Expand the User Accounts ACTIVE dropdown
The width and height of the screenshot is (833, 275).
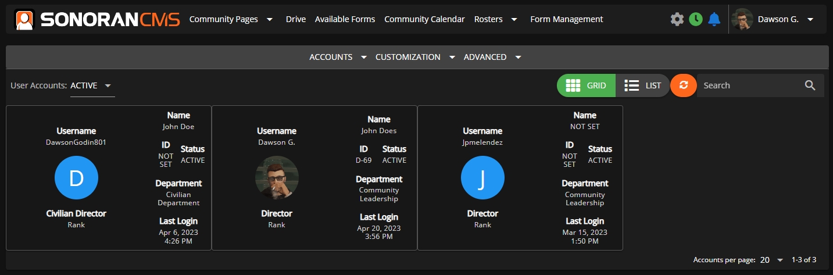click(x=92, y=86)
